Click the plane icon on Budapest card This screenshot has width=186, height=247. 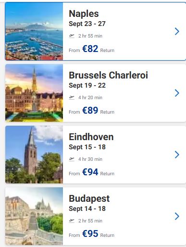click(x=72, y=221)
